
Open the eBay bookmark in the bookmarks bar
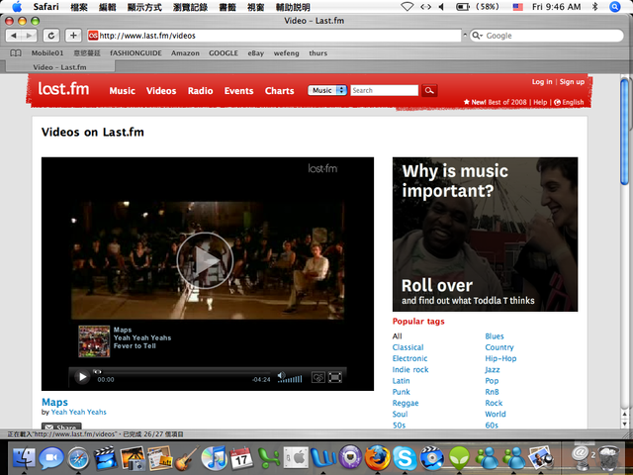pyautogui.click(x=255, y=53)
